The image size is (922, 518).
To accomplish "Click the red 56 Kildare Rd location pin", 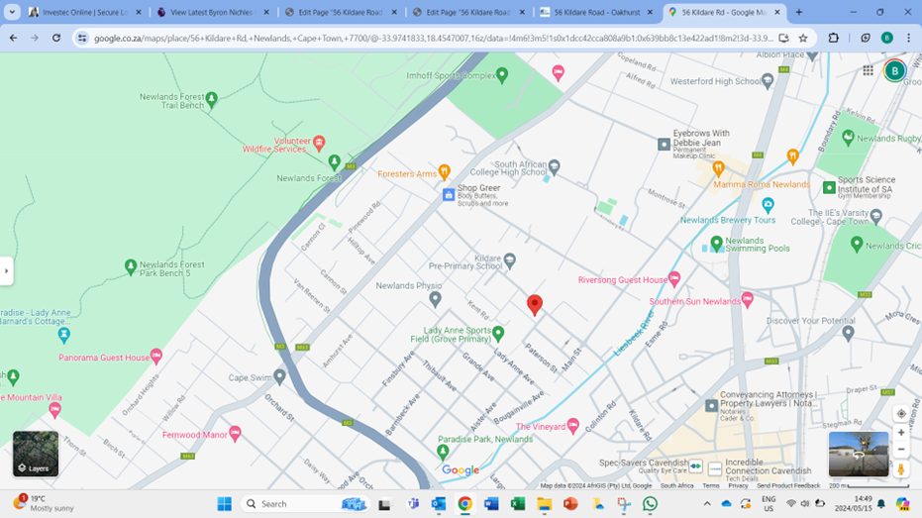I will (535, 304).
